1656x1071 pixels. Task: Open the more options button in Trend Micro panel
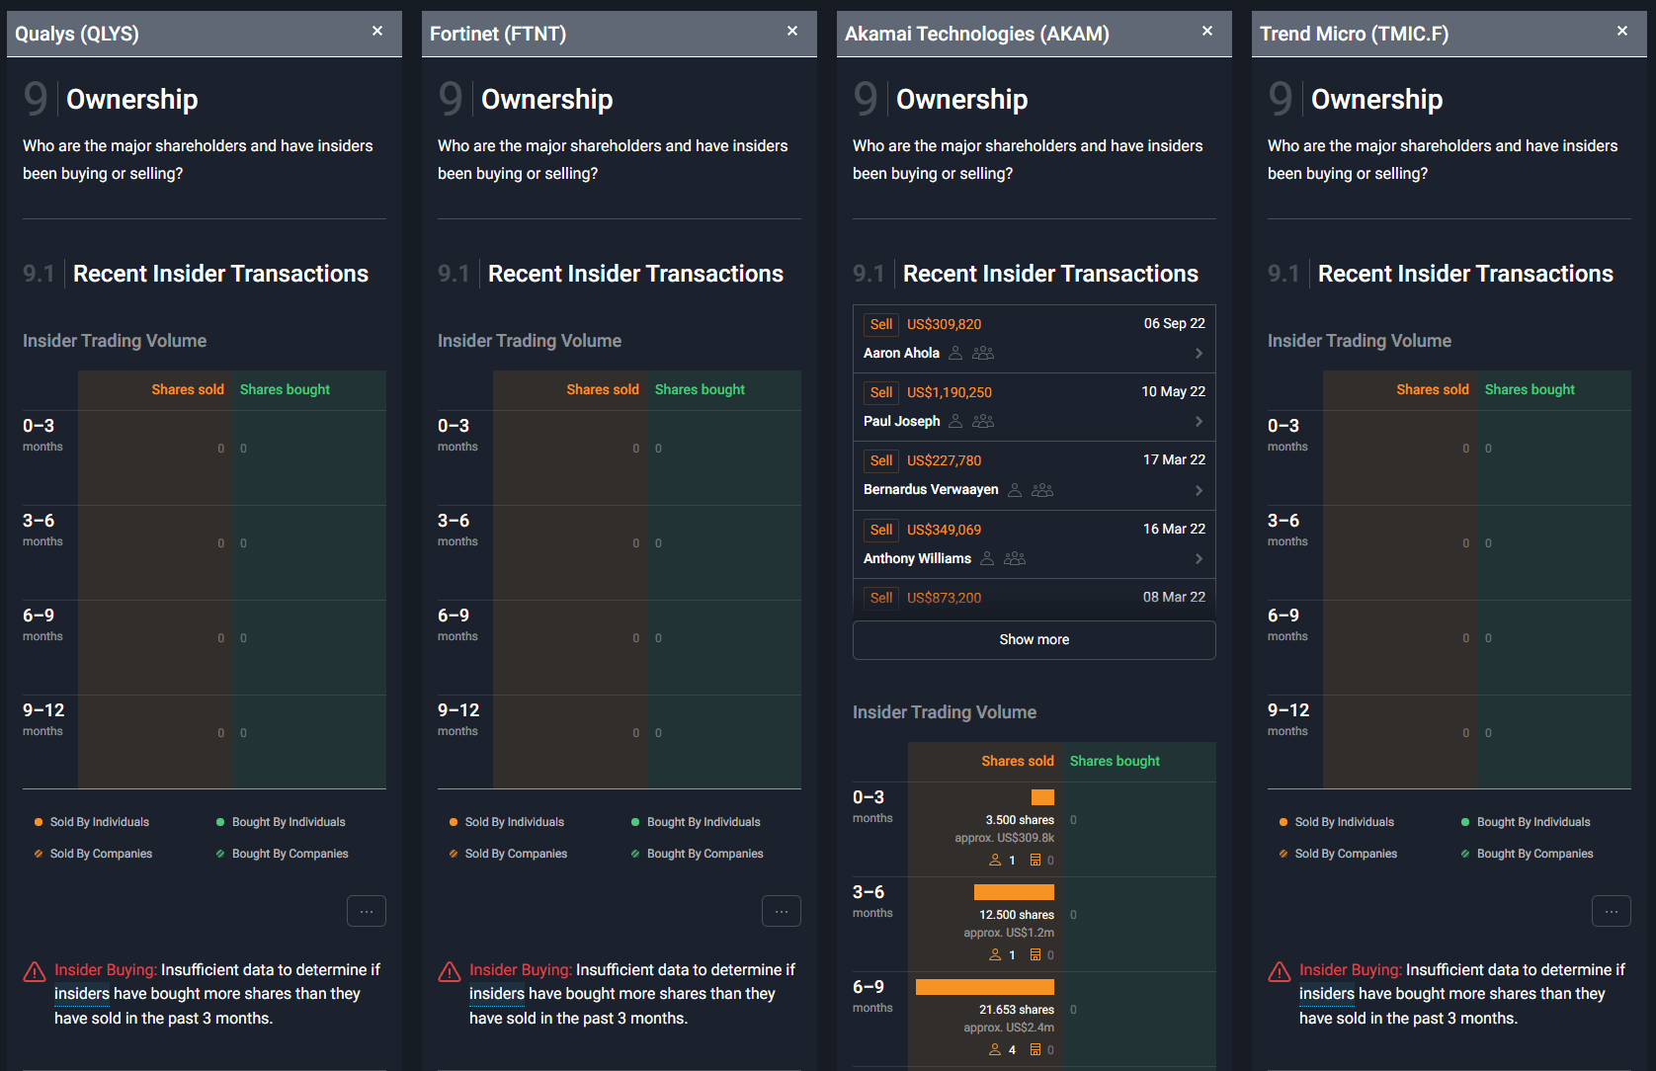(x=1612, y=911)
